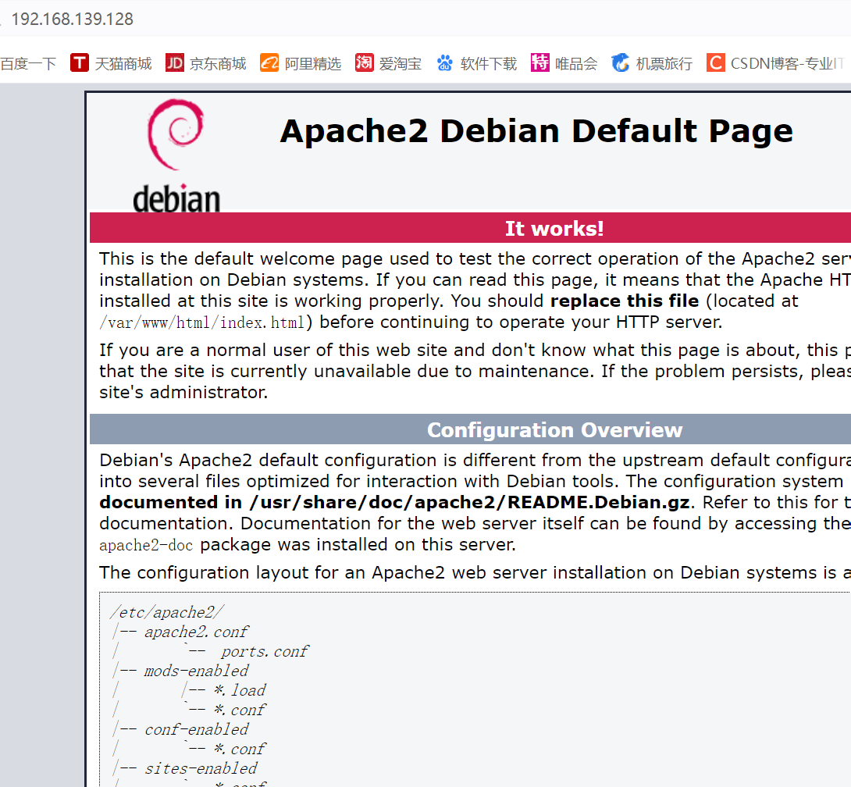The width and height of the screenshot is (851, 787).
Task: Open the 百度一下 bookmark
Action: pyautogui.click(x=28, y=63)
